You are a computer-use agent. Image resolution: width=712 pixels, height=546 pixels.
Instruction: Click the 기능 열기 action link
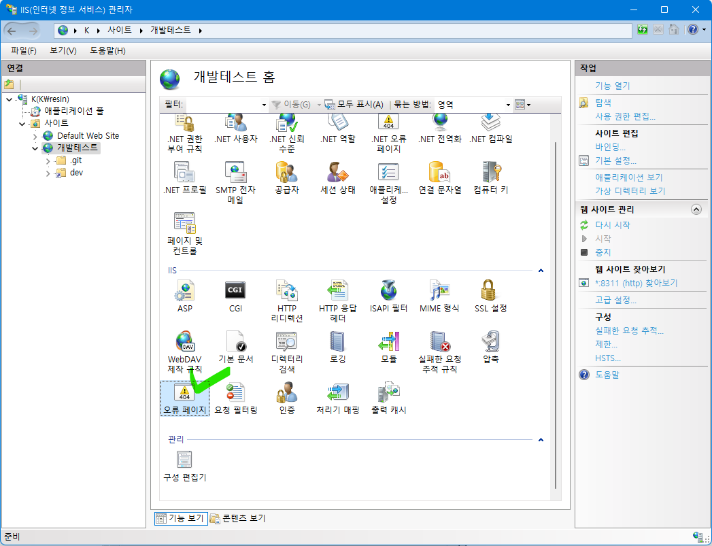pos(613,86)
